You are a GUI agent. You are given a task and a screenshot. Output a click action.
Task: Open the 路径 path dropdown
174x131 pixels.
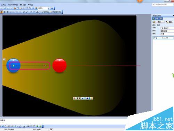tap(167, 31)
